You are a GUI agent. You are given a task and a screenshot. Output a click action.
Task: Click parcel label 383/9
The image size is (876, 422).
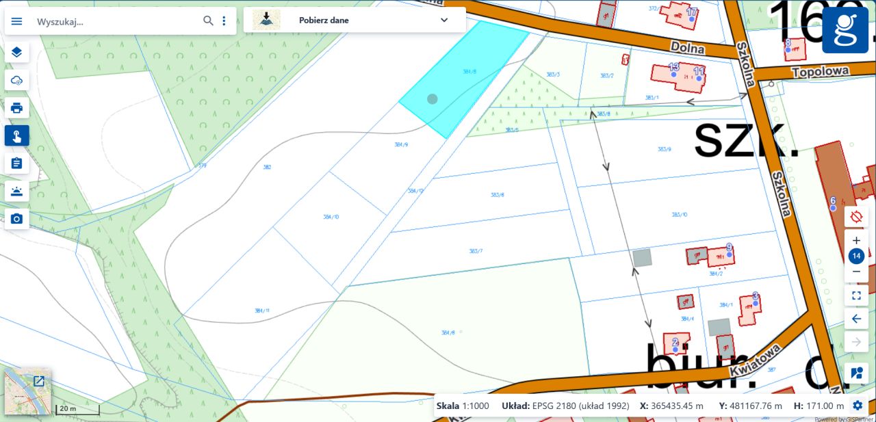[664, 149]
